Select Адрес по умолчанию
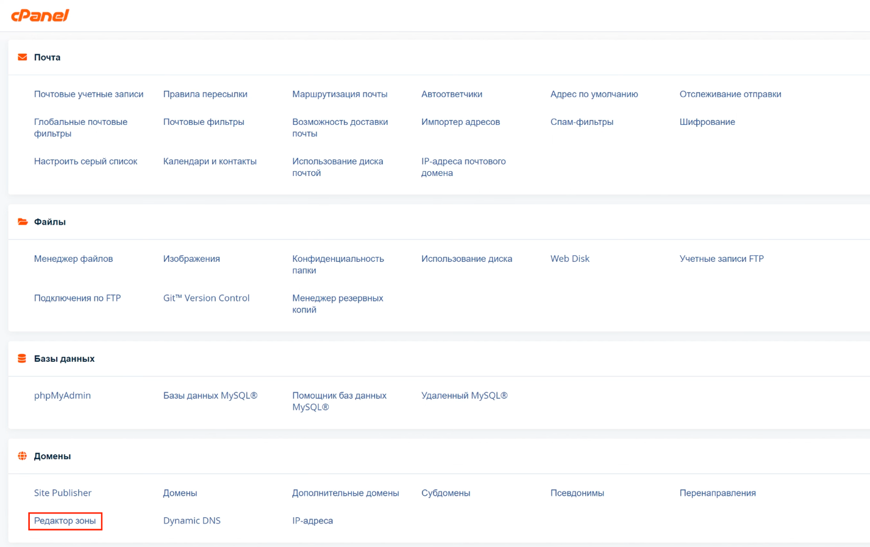Viewport: 870px width, 547px height. [x=594, y=94]
